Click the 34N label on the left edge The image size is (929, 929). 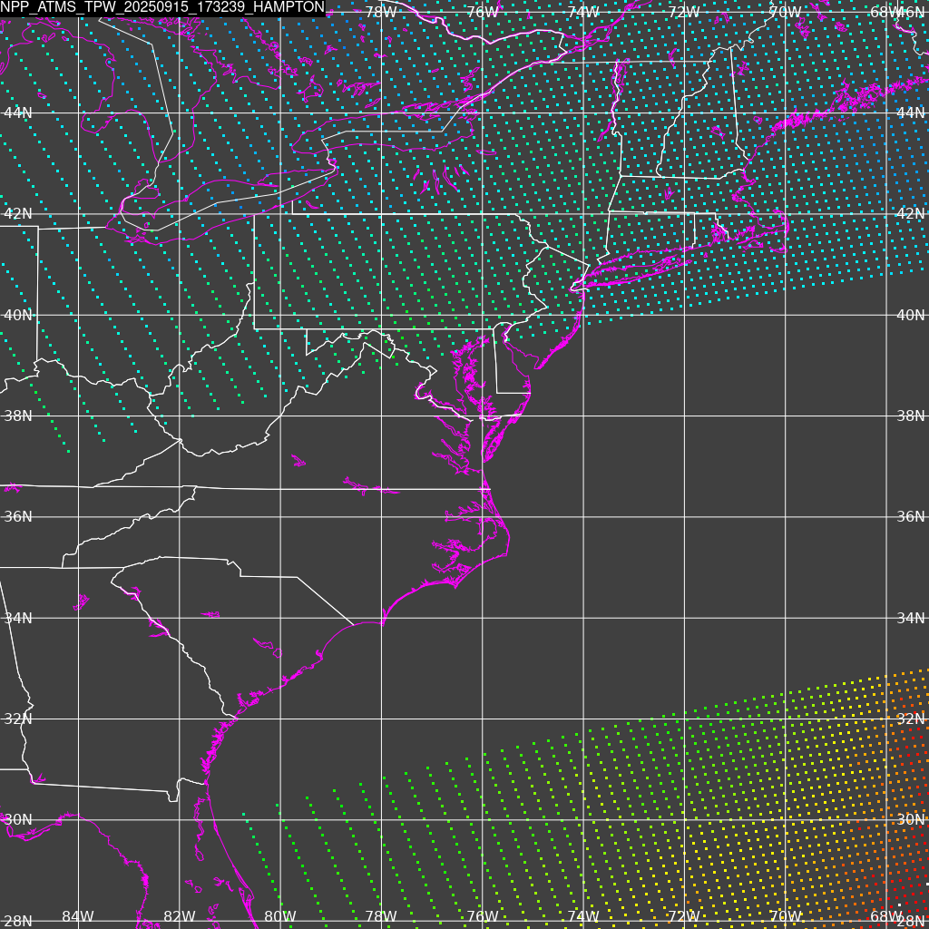(18, 618)
